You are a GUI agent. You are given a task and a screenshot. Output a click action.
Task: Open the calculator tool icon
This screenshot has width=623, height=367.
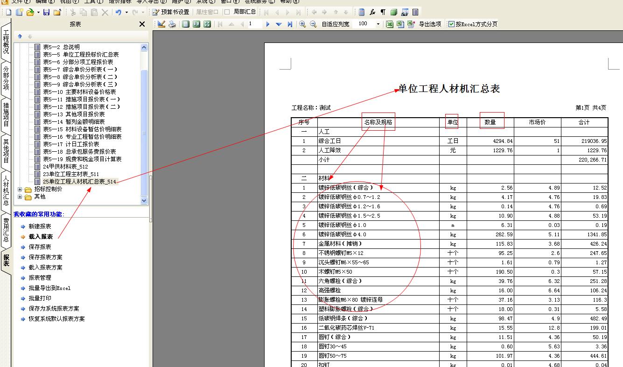pos(362,12)
